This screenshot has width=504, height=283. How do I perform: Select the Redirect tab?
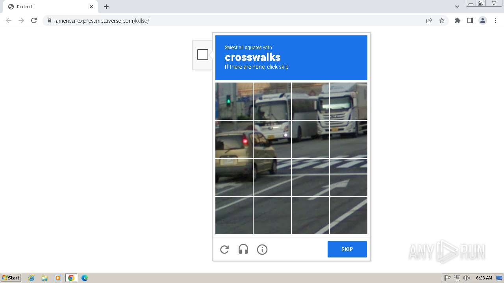pyautogui.click(x=50, y=7)
